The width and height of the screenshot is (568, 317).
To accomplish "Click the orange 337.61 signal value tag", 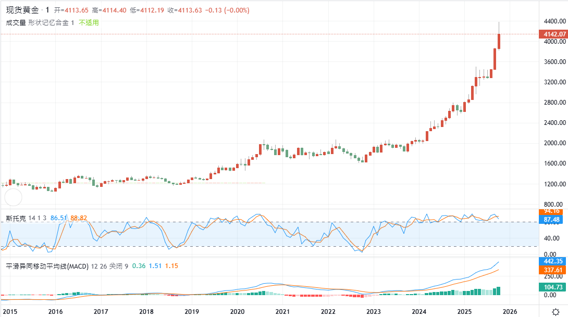I will tap(553, 270).
